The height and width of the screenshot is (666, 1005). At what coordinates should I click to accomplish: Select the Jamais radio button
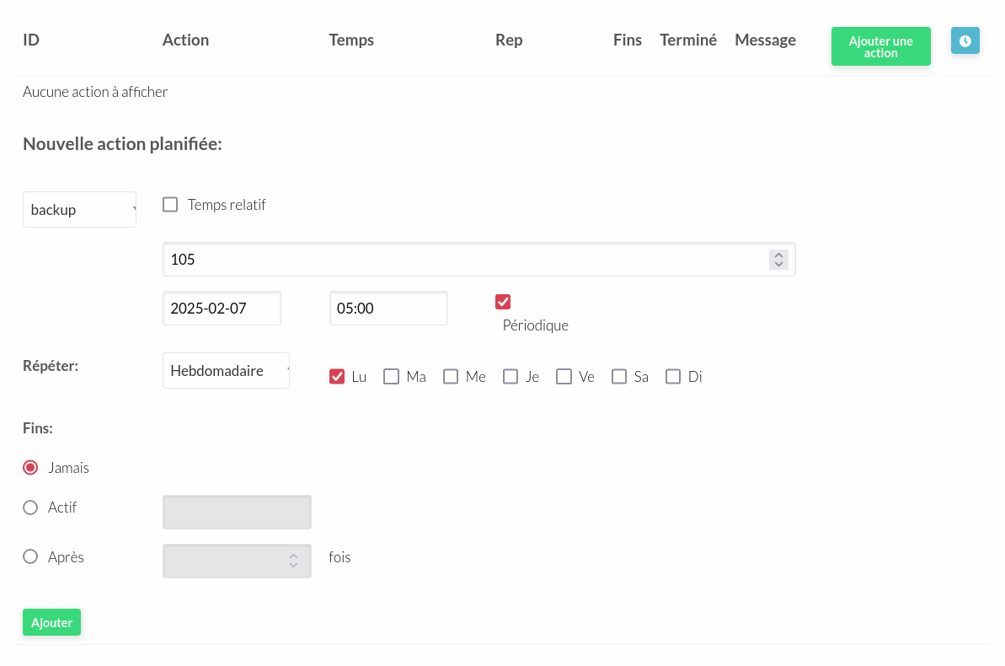[30, 467]
